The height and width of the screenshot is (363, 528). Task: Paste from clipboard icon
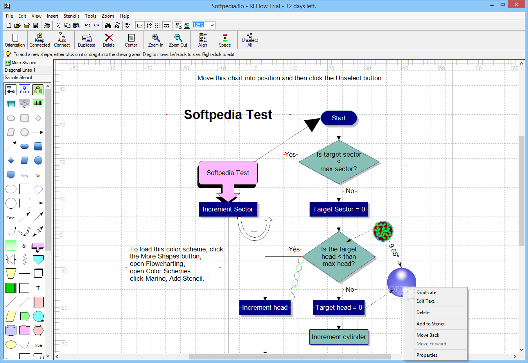[76, 25]
